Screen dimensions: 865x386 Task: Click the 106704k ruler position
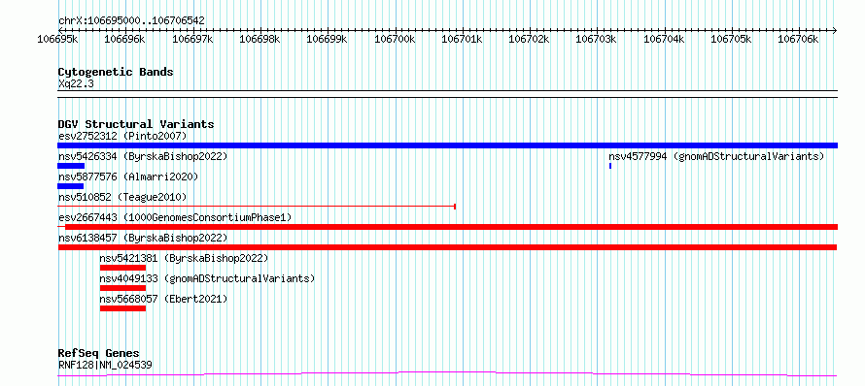tap(664, 39)
